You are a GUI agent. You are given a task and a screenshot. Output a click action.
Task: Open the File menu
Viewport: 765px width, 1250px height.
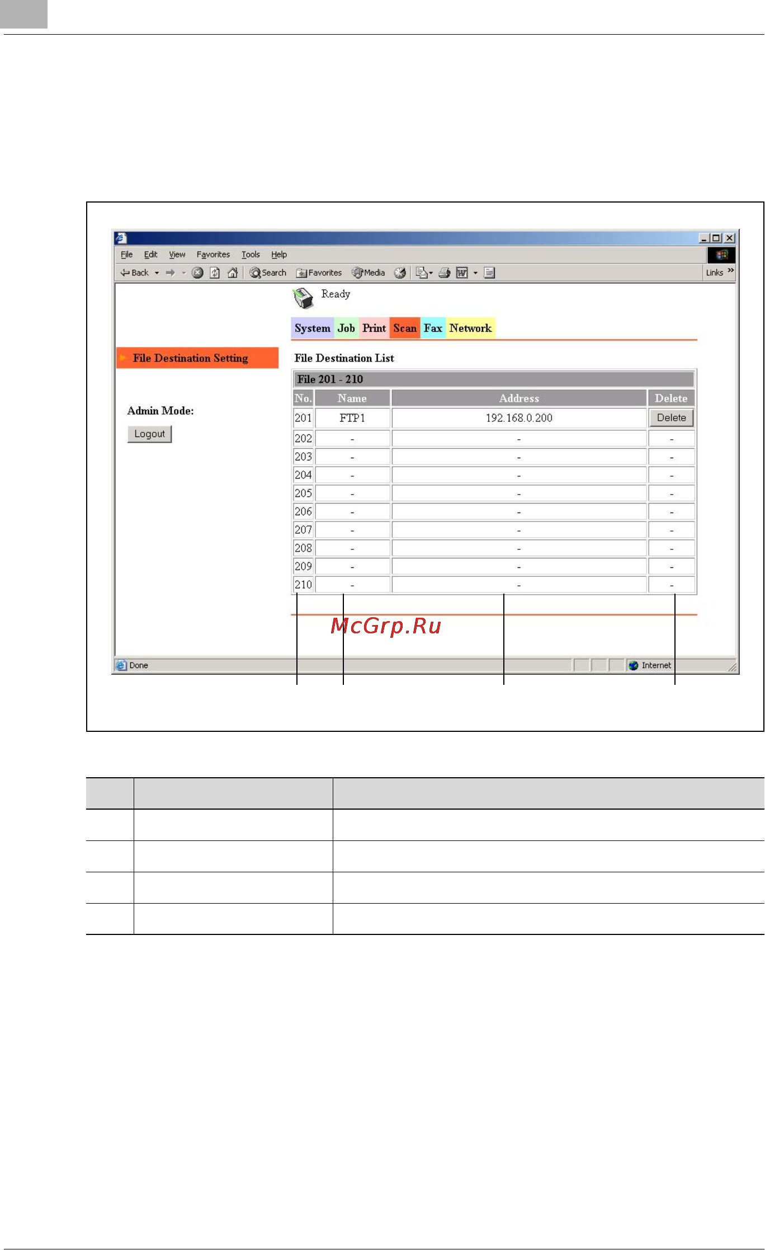coord(127,255)
